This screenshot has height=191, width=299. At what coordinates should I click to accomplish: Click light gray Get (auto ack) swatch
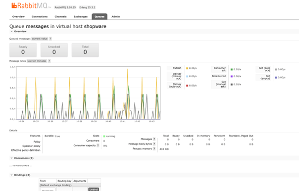tap(276, 69)
